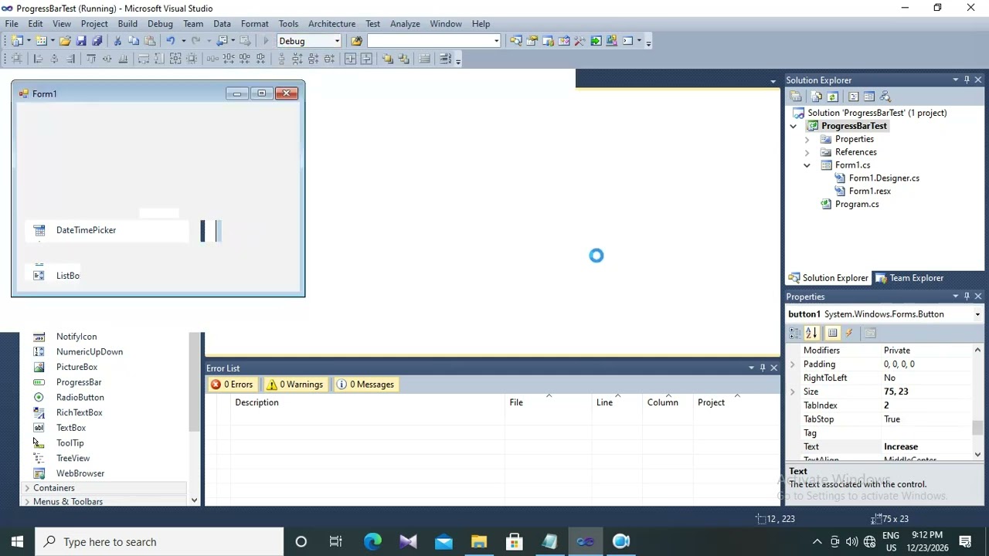Screen dimensions: 989x556
Task: Click Solution Explorer Refresh icon
Action: 832,97
